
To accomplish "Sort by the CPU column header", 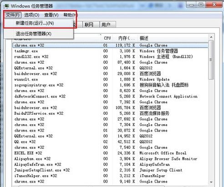I will coord(107,38).
